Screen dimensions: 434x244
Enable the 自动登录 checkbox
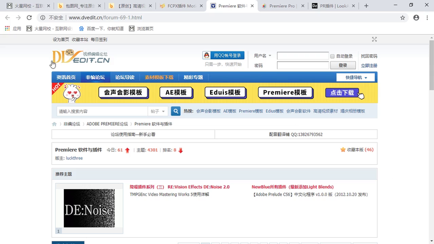point(332,56)
